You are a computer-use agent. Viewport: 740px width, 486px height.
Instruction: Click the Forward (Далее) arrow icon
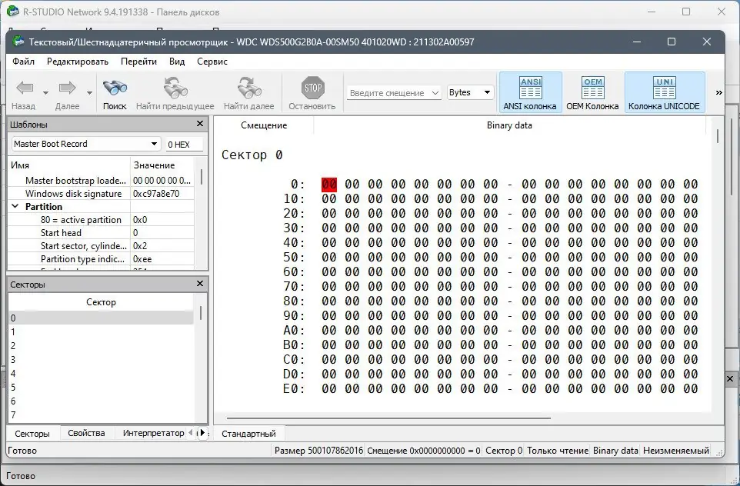point(67,88)
